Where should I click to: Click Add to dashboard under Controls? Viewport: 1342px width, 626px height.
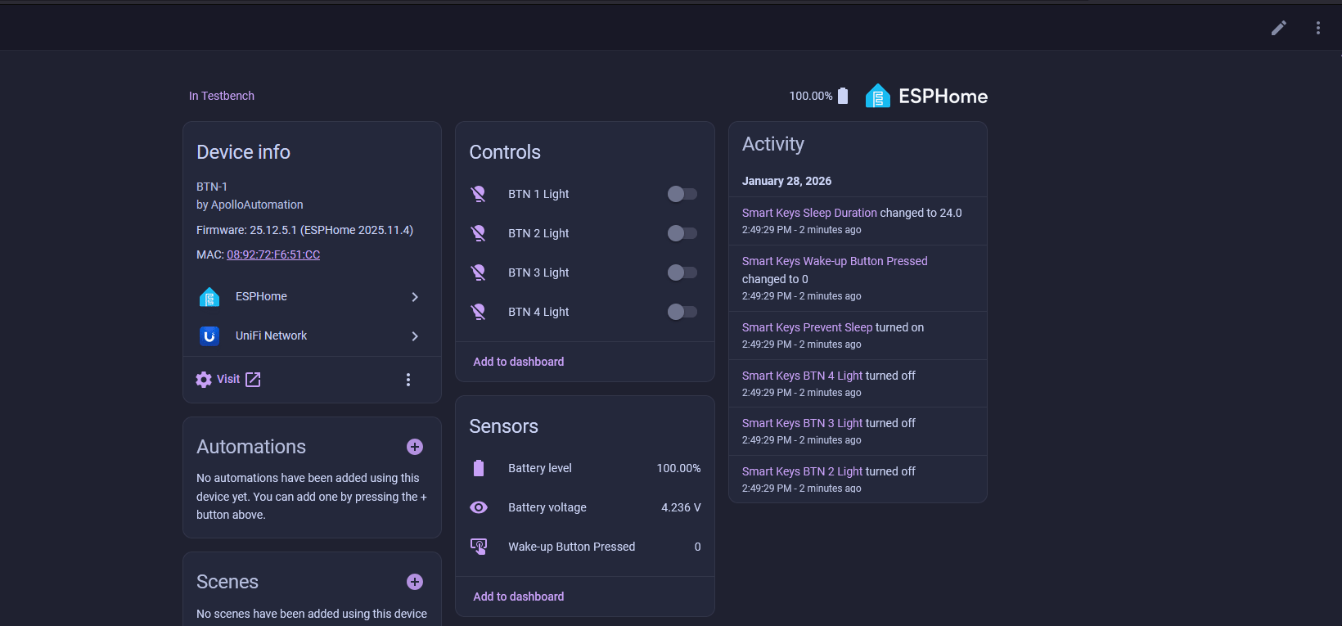point(519,362)
